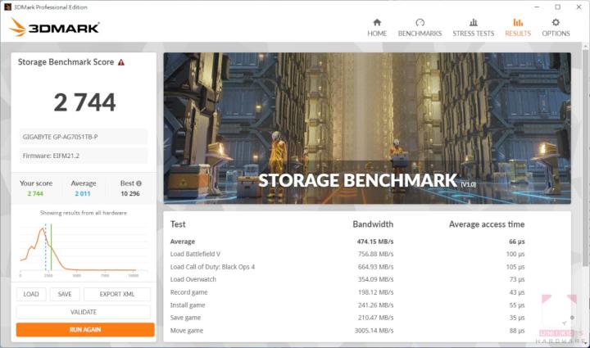Minimize the 3DMark window
The width and height of the screenshot is (590, 348).
point(537,7)
